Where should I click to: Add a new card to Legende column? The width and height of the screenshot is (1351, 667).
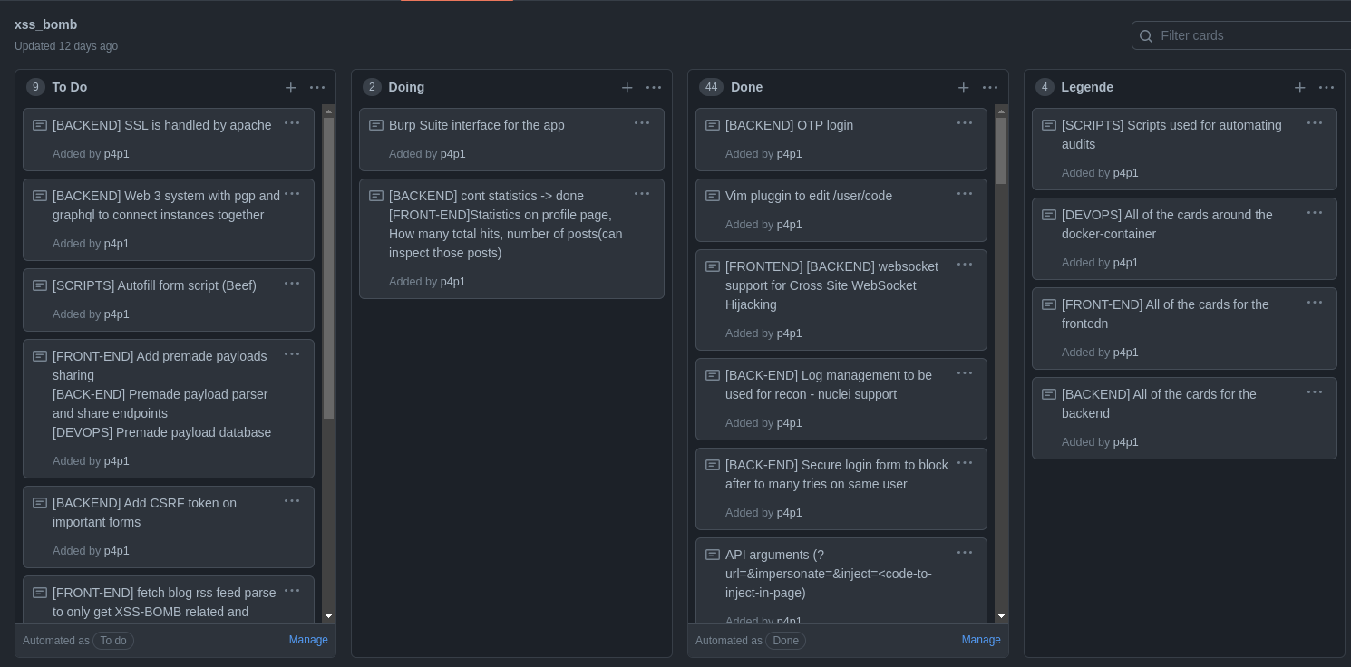(x=1299, y=88)
